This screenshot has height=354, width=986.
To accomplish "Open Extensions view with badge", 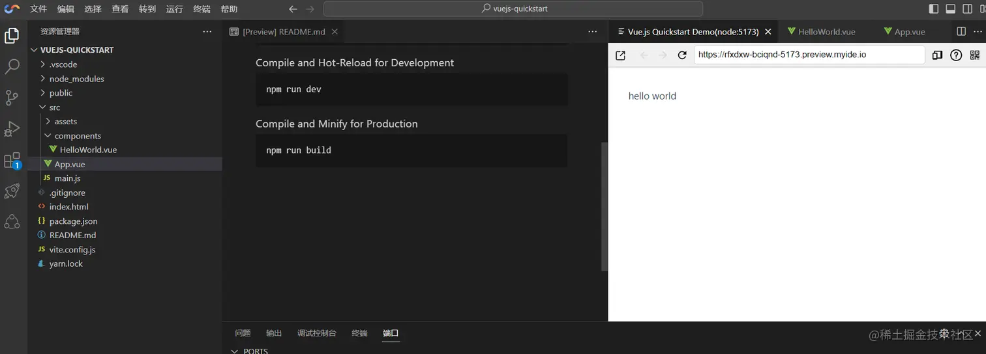I will 12,160.
